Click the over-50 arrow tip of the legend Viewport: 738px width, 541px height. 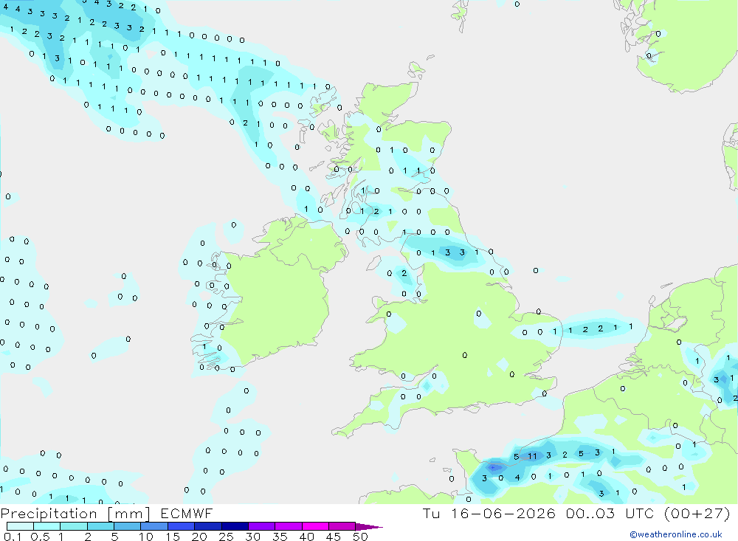[370, 526]
